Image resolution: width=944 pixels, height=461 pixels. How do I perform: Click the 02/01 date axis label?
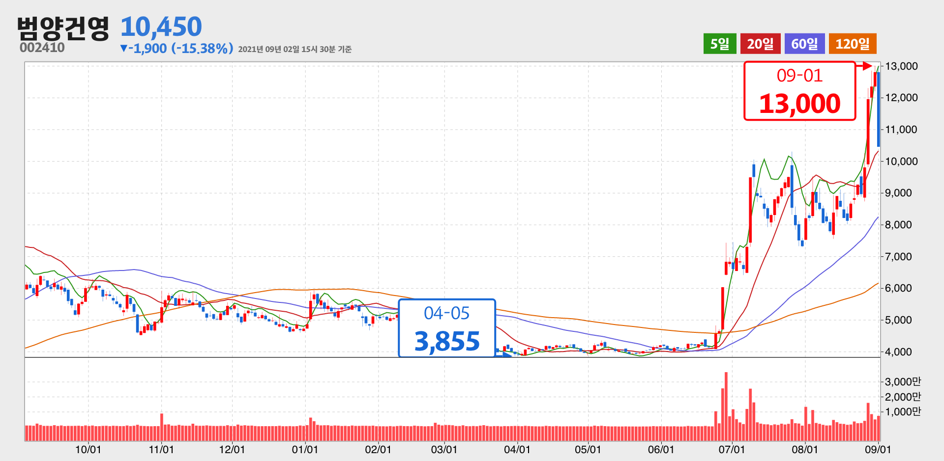378,450
